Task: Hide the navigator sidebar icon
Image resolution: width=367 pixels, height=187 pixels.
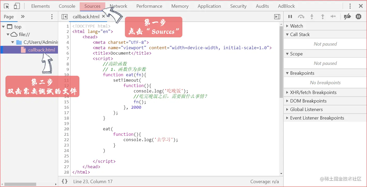Action: coord(64,17)
